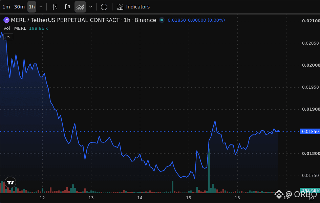
Task: Click the date label 14 on time axis
Action: click(140, 198)
